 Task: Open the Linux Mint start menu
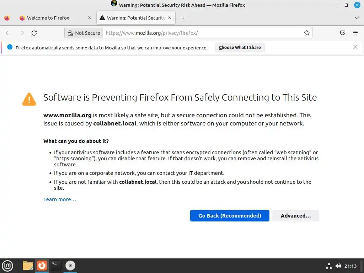tap(7, 266)
